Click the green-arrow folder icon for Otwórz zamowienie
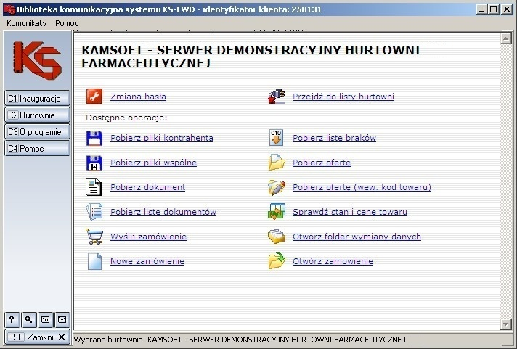The image size is (517, 349). [x=277, y=261]
